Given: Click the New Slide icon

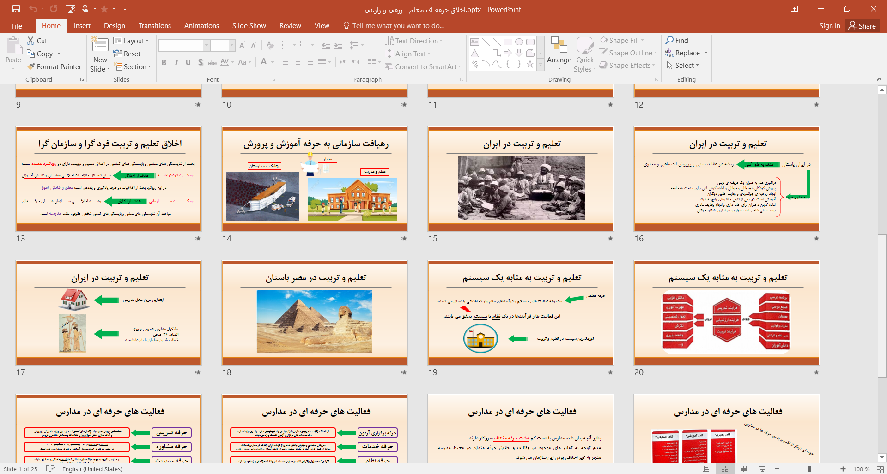Looking at the screenshot, I should tap(100, 45).
